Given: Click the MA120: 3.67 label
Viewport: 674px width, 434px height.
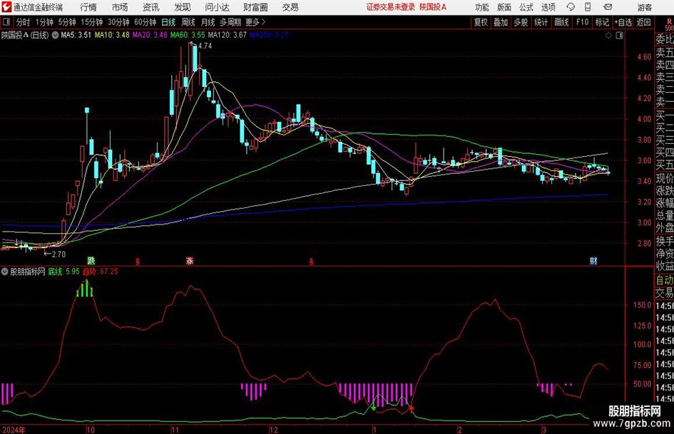Looking at the screenshot, I should coord(227,35).
